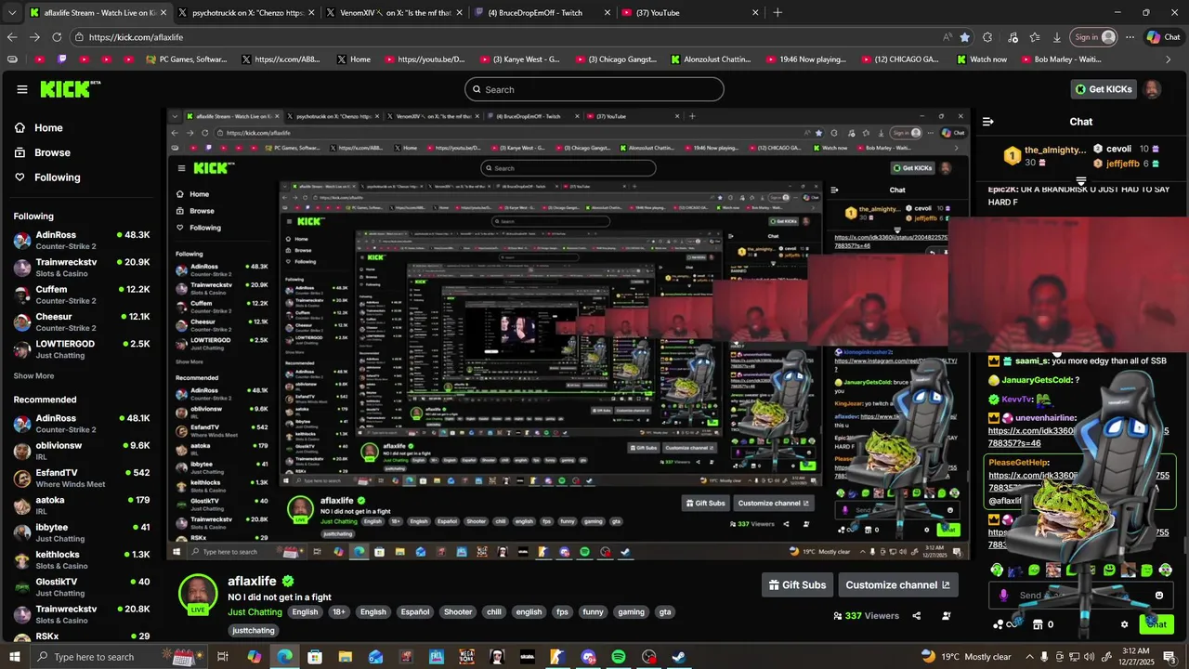Click the user icon beside share
This screenshot has width=1189, height=669.
947,615
